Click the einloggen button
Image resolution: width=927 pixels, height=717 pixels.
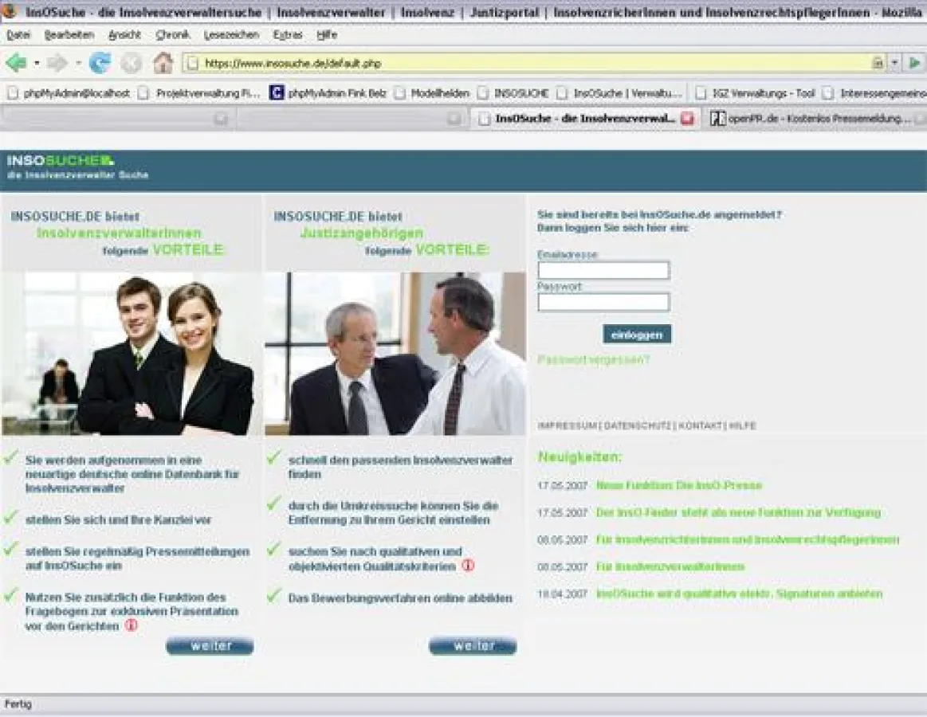636,334
